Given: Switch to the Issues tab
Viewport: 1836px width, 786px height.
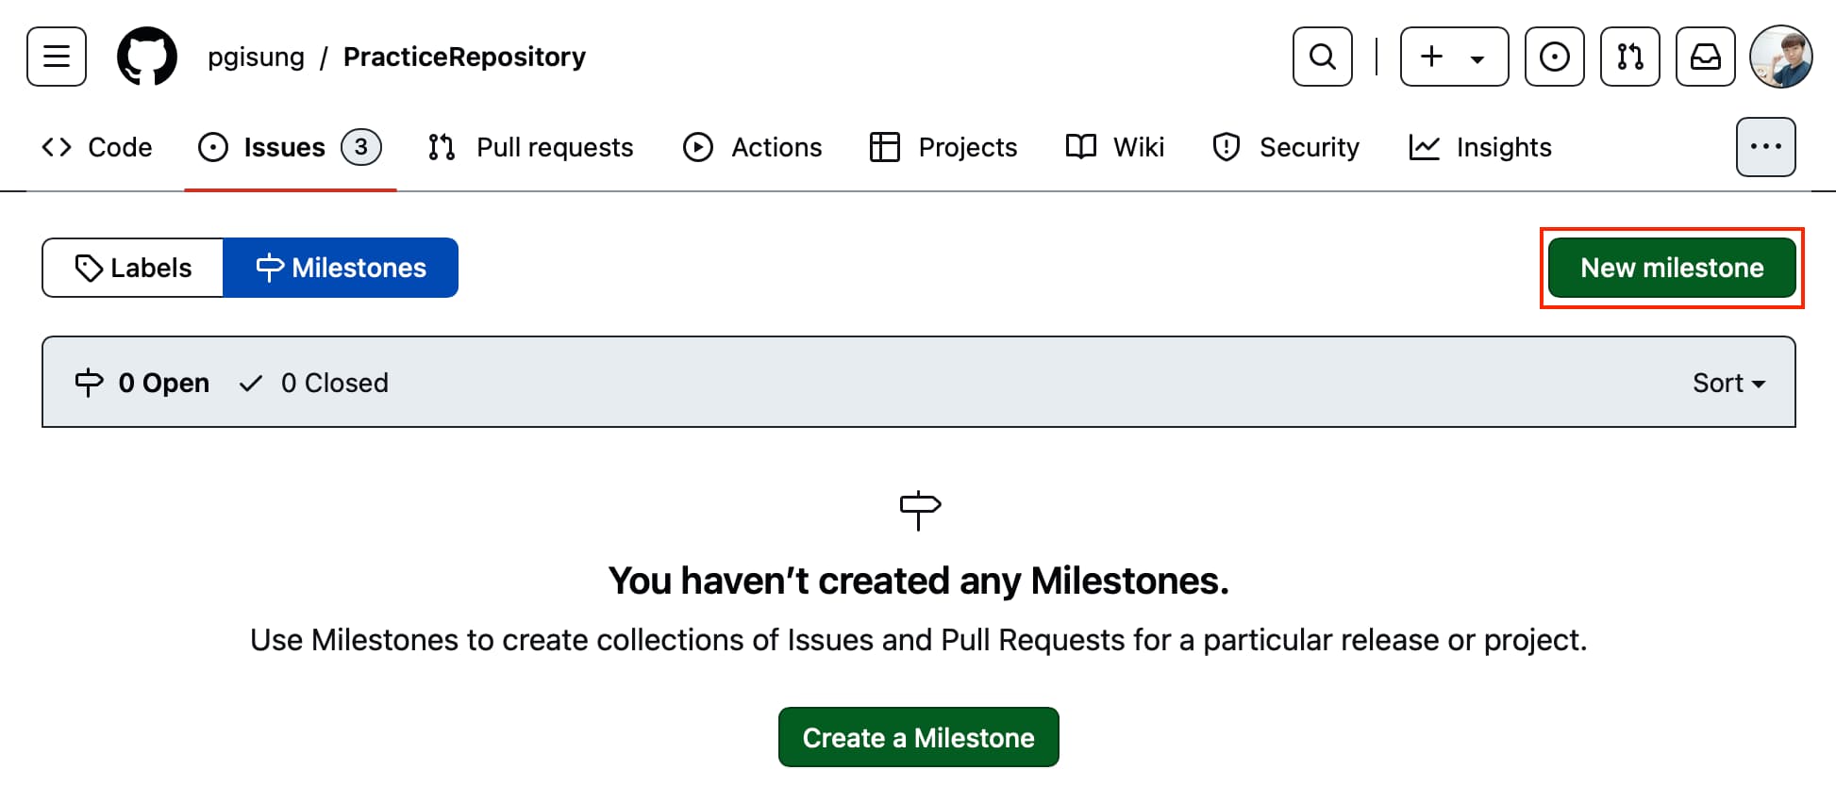Looking at the screenshot, I should coord(290,148).
